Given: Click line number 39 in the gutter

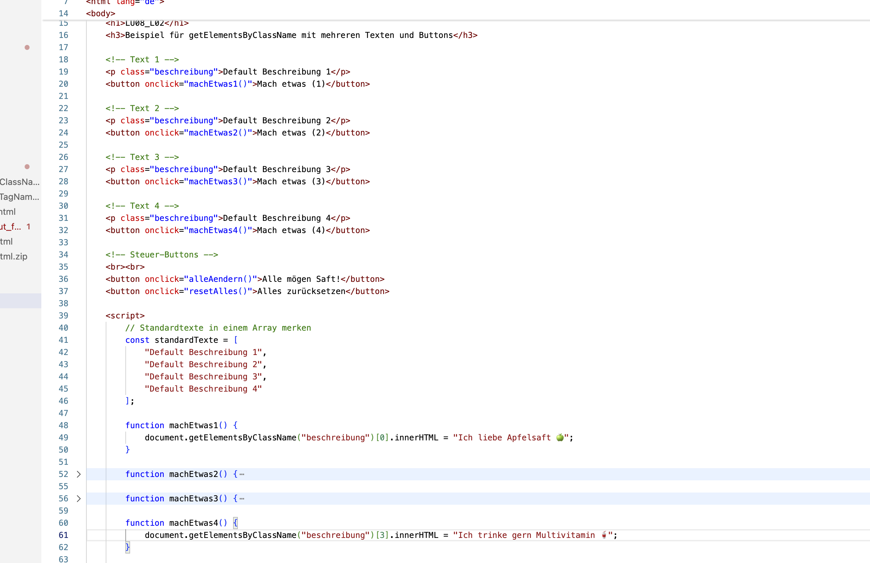Looking at the screenshot, I should coord(64,315).
